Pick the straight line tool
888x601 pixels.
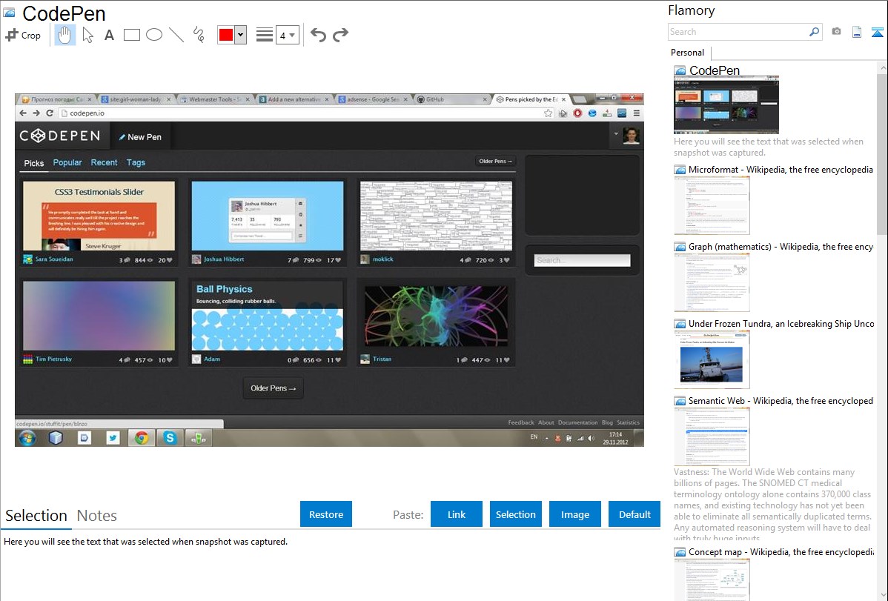coord(176,35)
